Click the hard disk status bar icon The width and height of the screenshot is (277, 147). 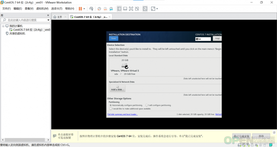pos(240,145)
